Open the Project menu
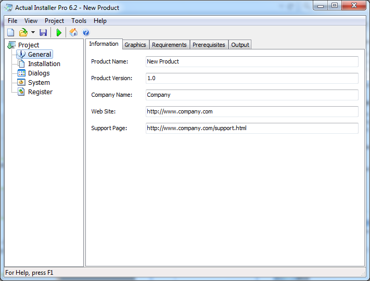Screen dimensions: 370x281 click(54, 21)
